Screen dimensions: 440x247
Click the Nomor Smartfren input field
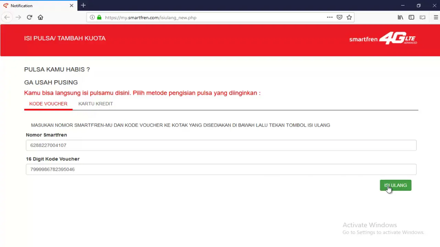221,145
